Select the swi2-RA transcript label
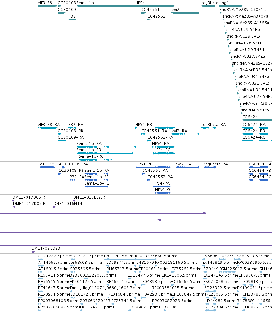The width and height of the screenshot is (272, 312). 179,131
